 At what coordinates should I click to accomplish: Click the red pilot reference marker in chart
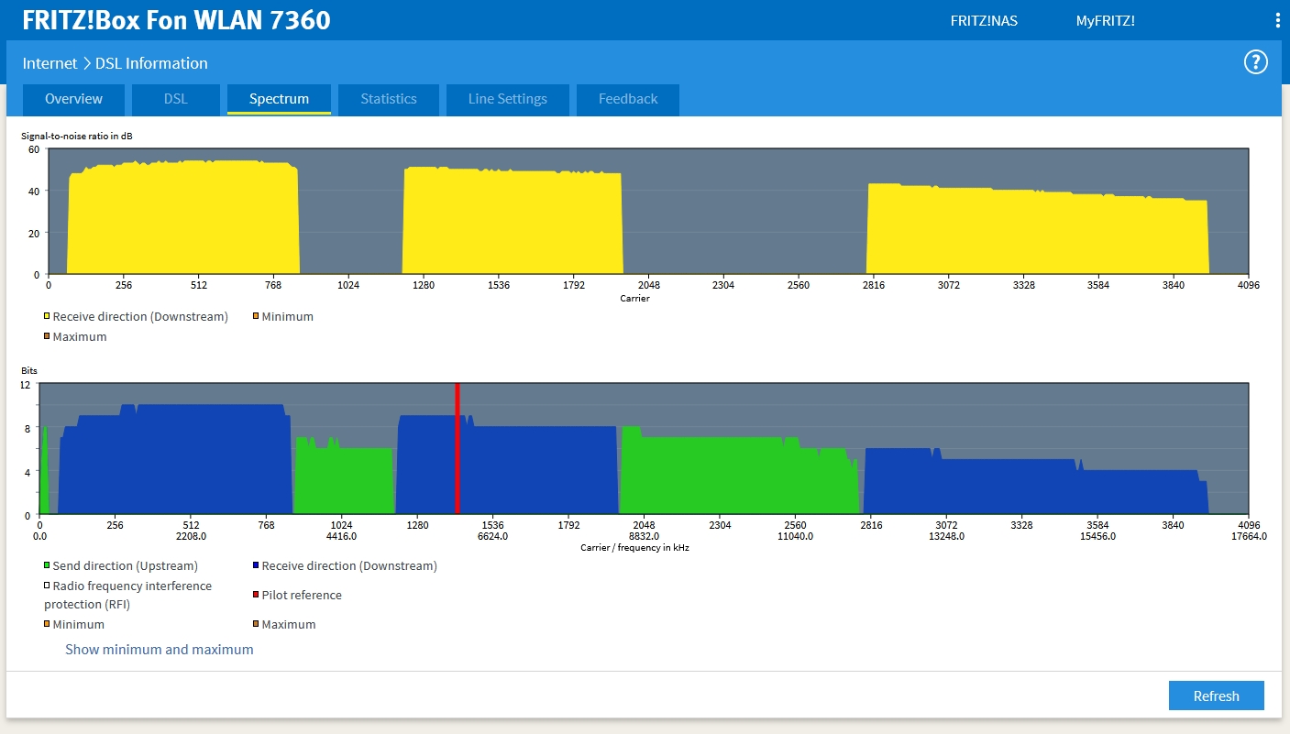pyautogui.click(x=457, y=449)
